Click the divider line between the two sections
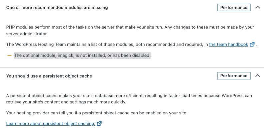 pyautogui.click(x=132, y=67)
